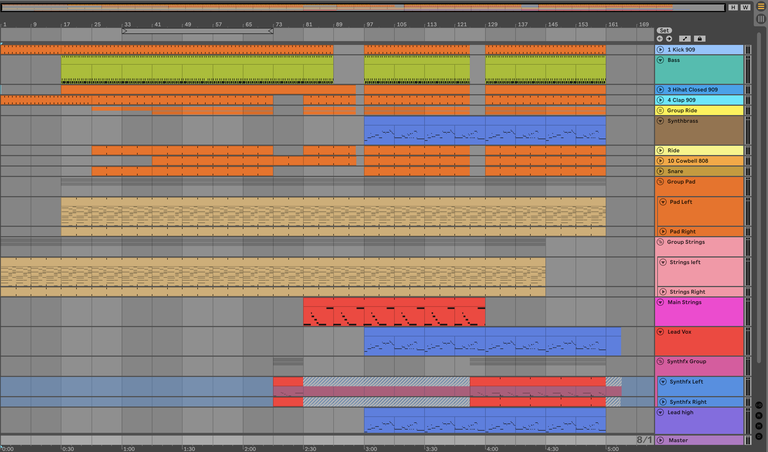
Task: Click the loop brace in the ruler
Action: click(x=198, y=31)
